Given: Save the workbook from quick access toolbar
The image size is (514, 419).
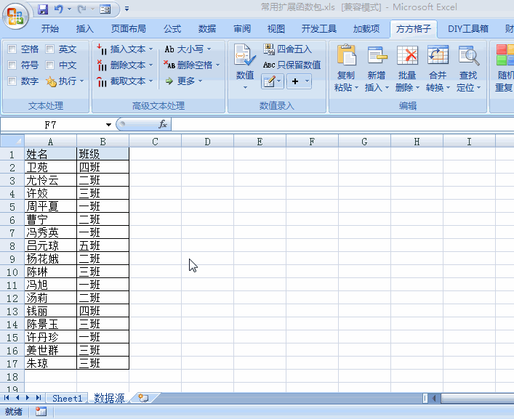Looking at the screenshot, I should coord(43,9).
